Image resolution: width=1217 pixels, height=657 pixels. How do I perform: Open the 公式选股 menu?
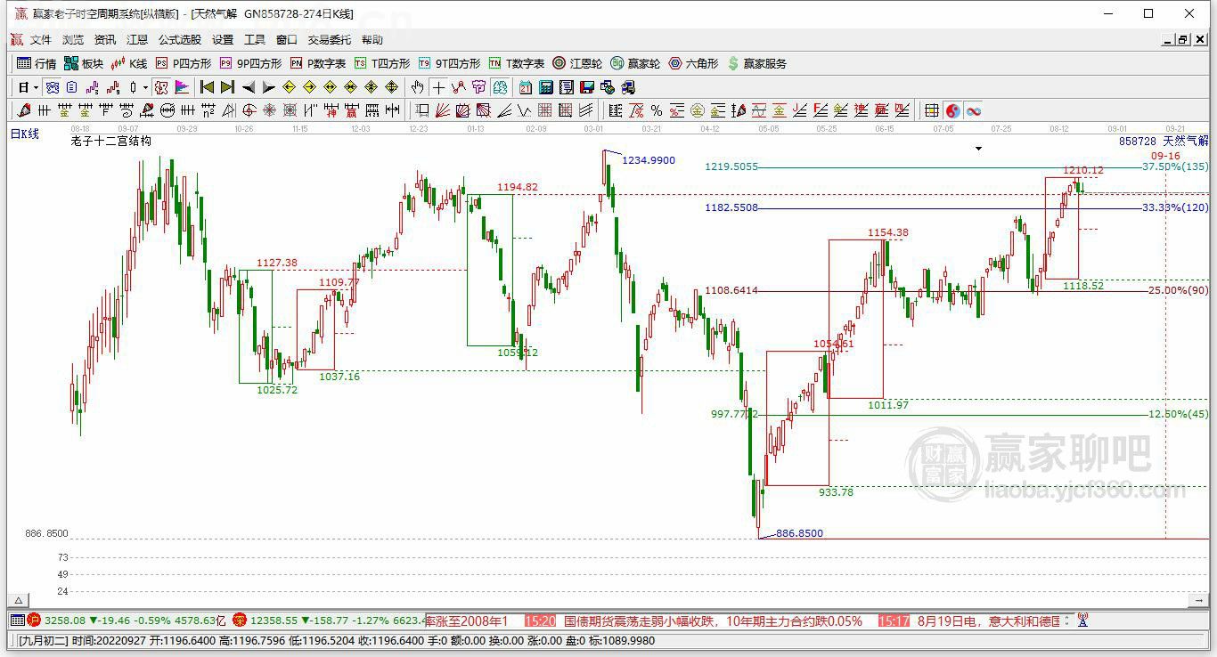click(180, 40)
